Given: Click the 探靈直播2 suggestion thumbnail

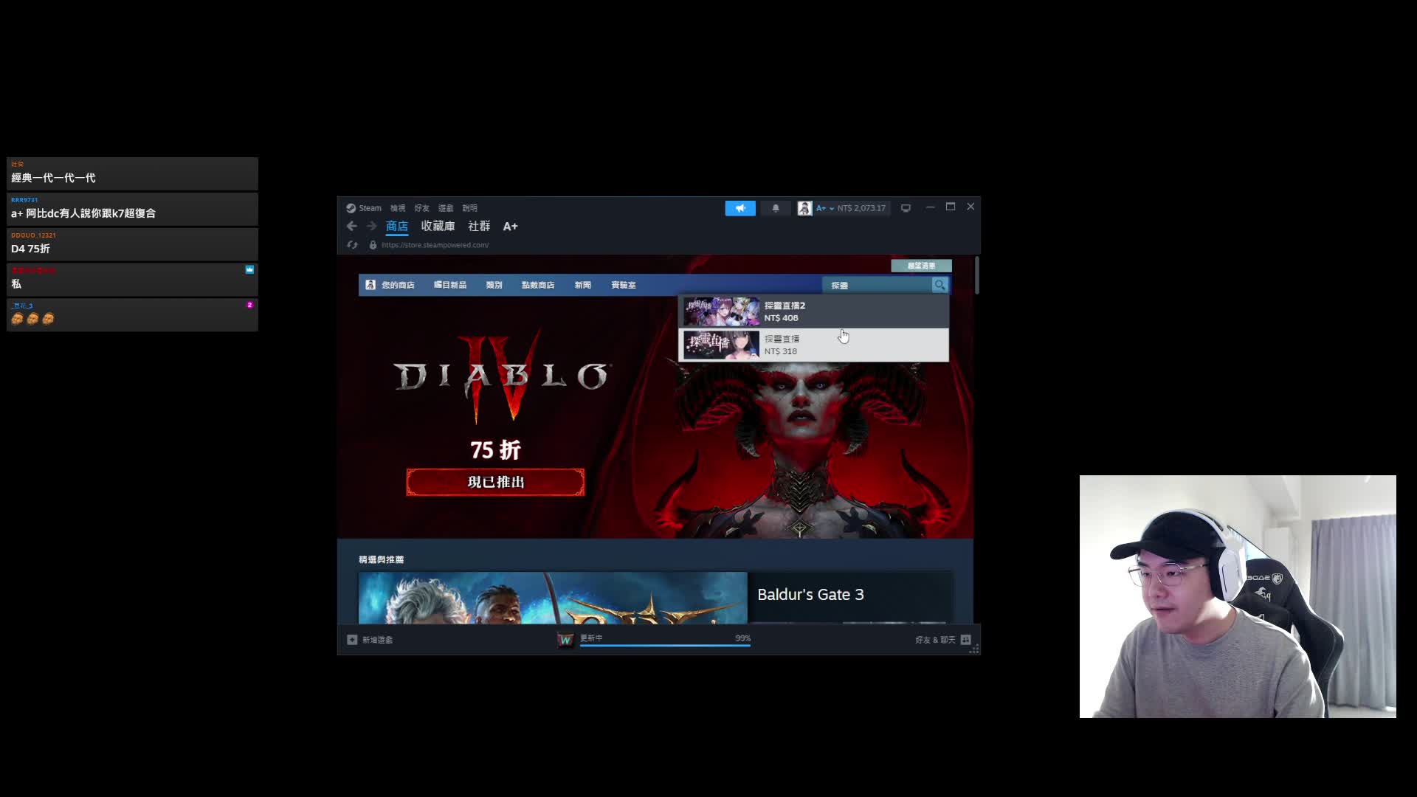Looking at the screenshot, I should [x=721, y=311].
